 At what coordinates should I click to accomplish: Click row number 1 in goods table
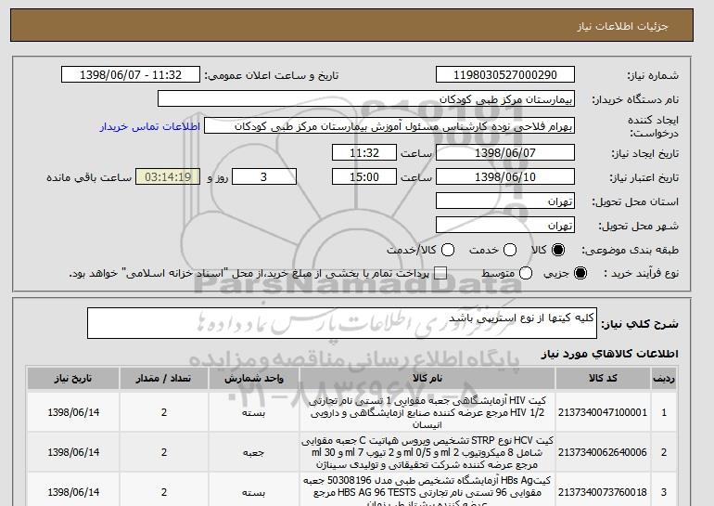(x=664, y=412)
